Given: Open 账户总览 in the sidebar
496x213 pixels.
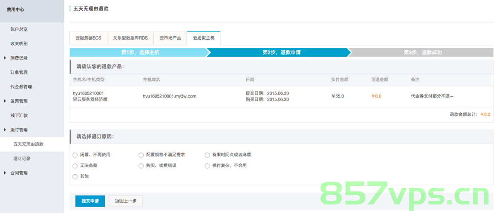Looking at the screenshot, I should tap(19, 29).
